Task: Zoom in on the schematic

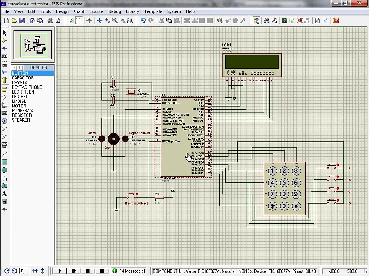Action: tap(107, 21)
